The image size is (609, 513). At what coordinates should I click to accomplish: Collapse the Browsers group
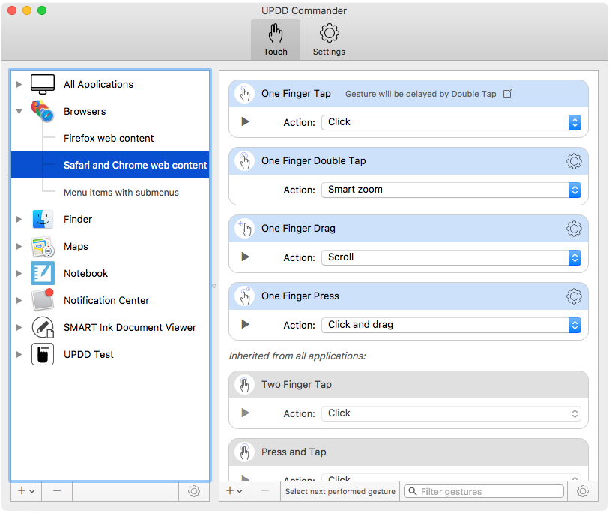19,112
